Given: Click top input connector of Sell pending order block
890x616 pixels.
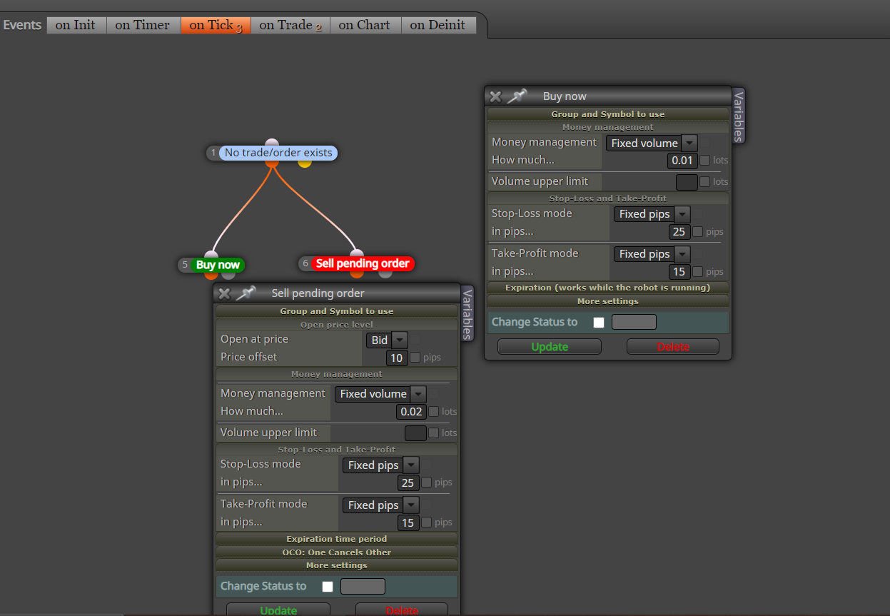Looking at the screenshot, I should tap(357, 253).
